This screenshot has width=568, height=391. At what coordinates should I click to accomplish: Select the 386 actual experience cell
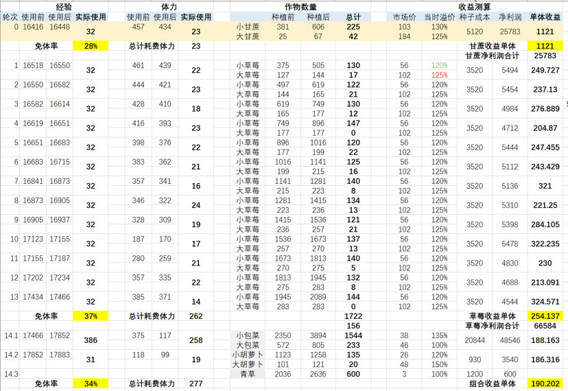(91, 340)
